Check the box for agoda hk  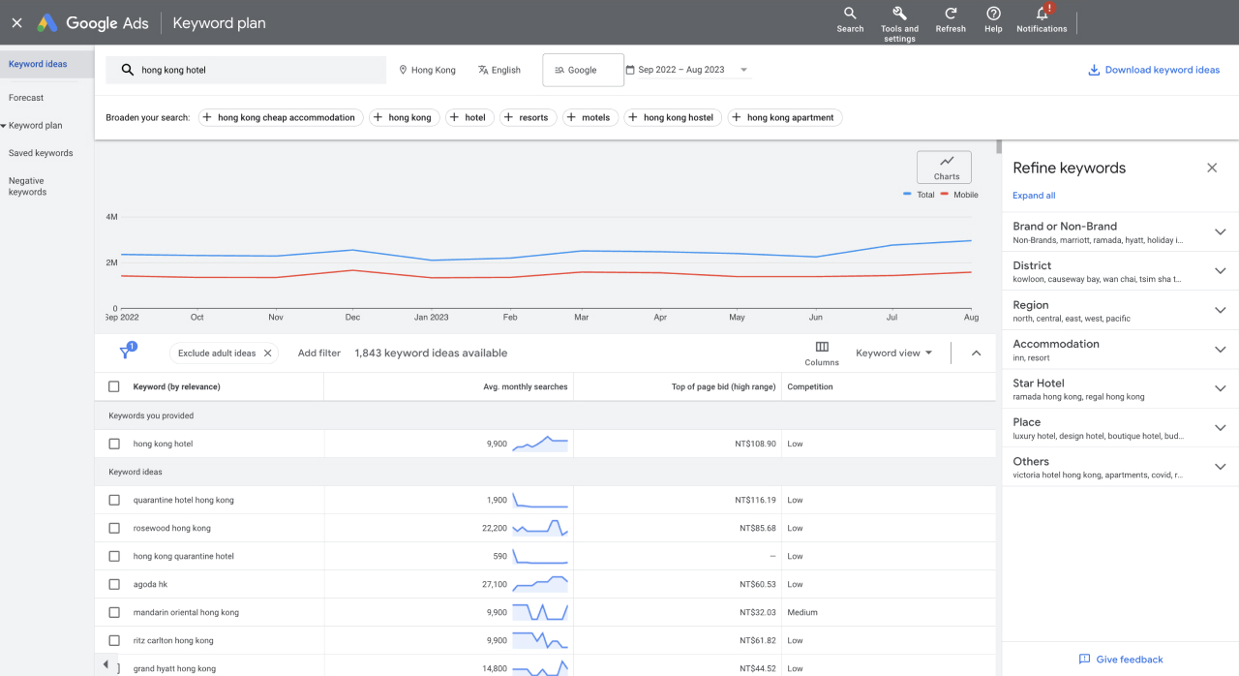pos(114,584)
